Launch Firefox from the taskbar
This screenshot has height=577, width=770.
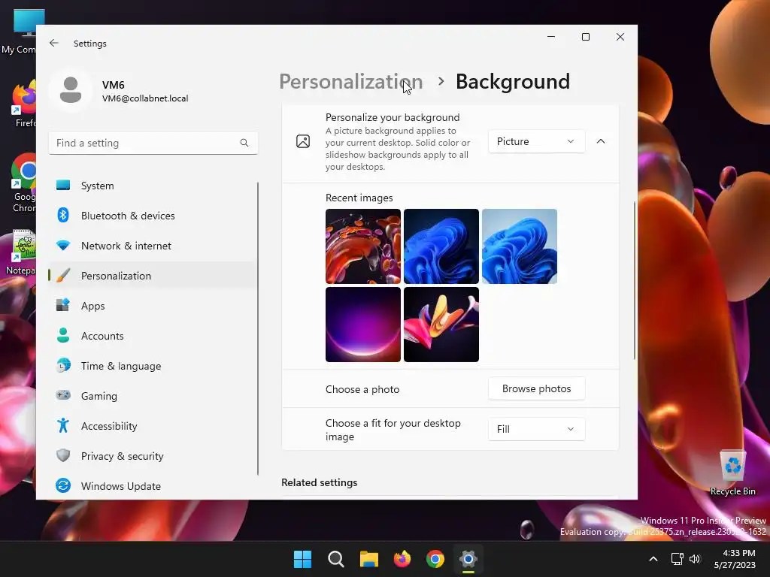(x=402, y=559)
